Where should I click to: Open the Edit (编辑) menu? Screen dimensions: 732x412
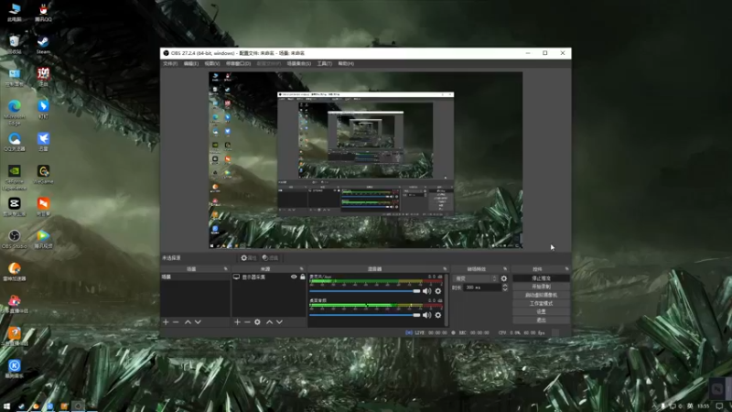pos(191,63)
